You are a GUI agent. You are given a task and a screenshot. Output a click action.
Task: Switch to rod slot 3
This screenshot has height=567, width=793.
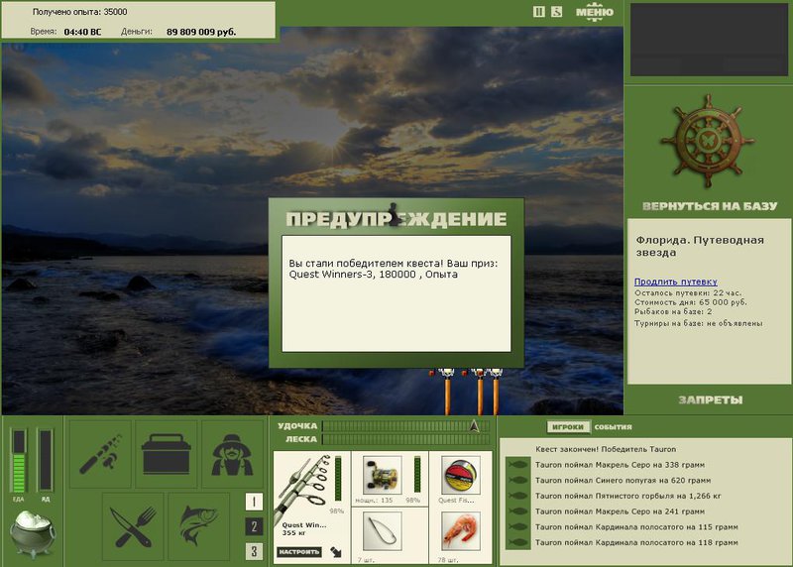(254, 551)
